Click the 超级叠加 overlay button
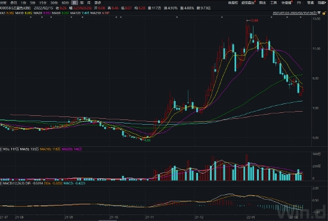The width and height of the screenshot is (328, 221). 248,3
